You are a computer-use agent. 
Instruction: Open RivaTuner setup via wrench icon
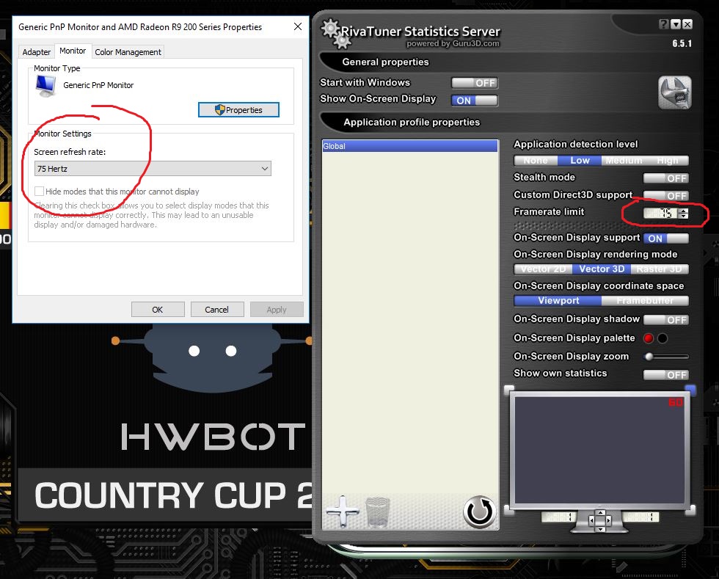click(x=674, y=92)
